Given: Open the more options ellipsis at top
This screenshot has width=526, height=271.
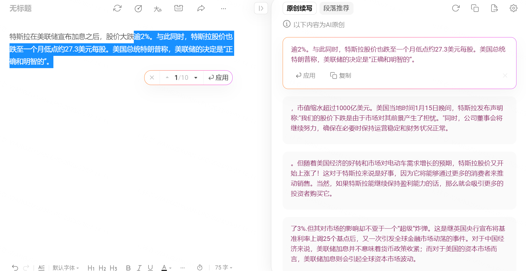Looking at the screenshot, I should point(223,9).
